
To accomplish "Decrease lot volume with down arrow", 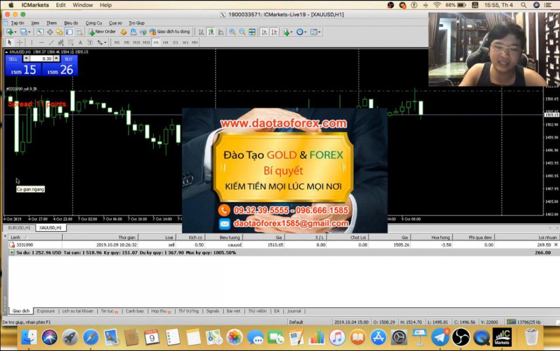I will (27, 59).
